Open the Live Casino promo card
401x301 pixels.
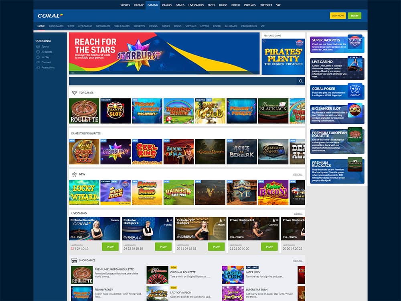(x=337, y=68)
